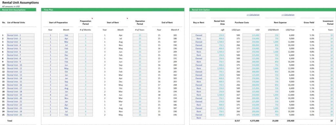
Task: Click the preparation start month 'Nov' for Rental Unit - 20
Action: (x=66, y=98)
